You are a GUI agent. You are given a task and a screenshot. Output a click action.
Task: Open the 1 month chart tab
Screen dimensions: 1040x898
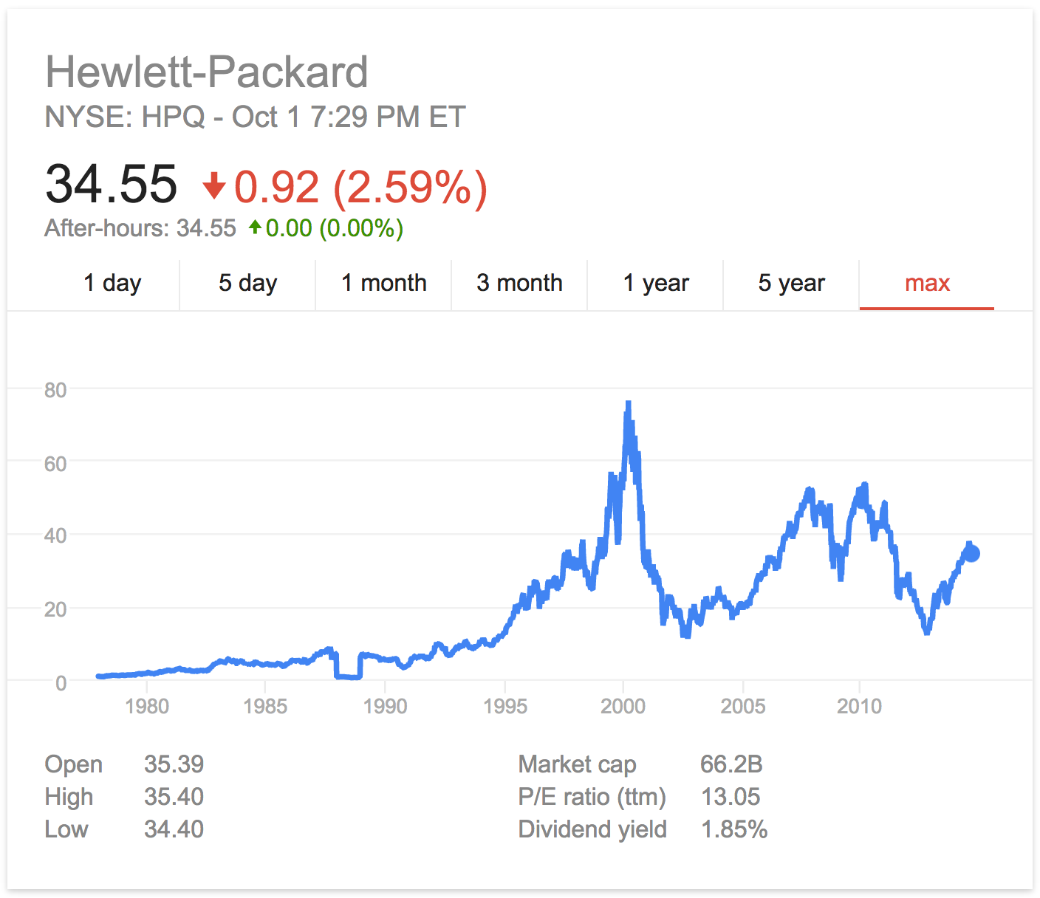pos(383,283)
